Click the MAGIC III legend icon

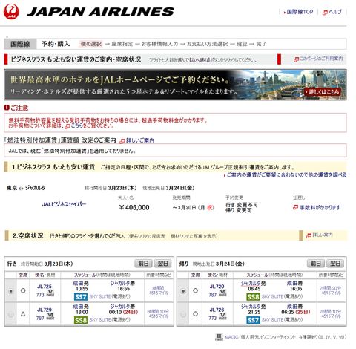[219, 337]
